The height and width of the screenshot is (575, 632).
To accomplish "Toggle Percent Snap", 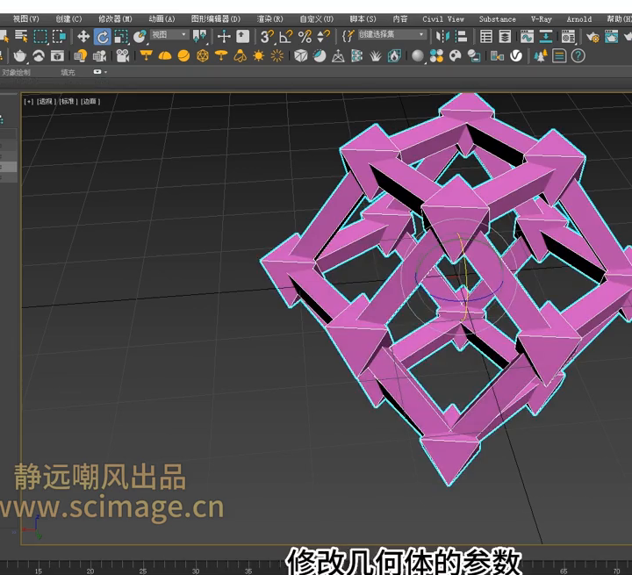I will [305, 37].
